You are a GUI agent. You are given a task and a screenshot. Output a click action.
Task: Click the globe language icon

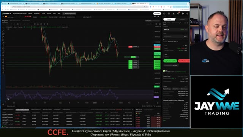click(183, 14)
